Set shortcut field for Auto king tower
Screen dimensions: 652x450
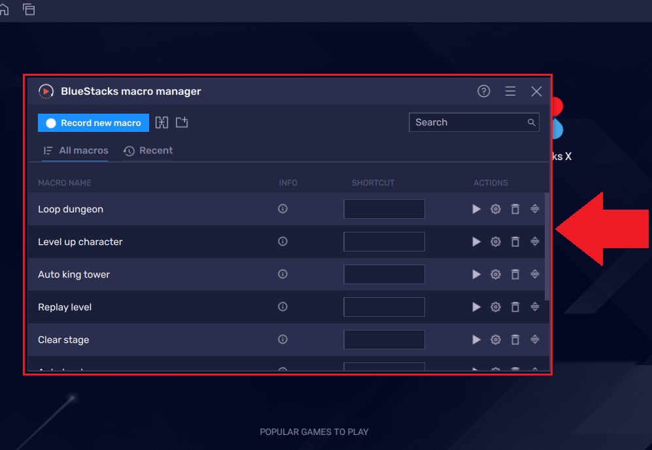(x=385, y=274)
